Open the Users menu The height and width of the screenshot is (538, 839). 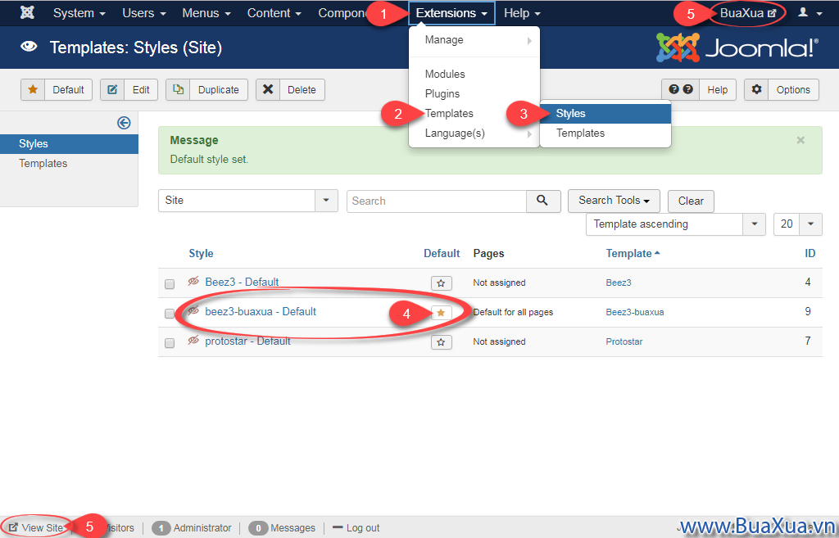pyautogui.click(x=144, y=13)
